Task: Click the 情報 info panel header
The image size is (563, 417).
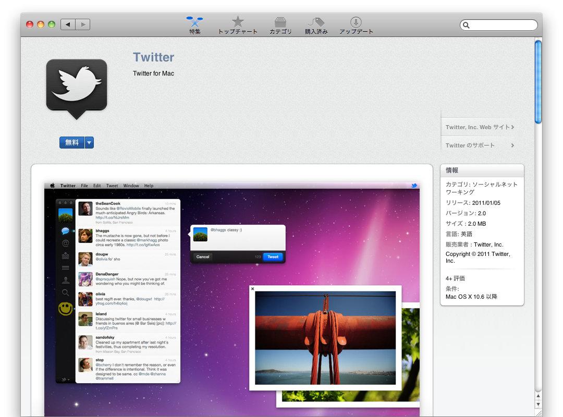Action: (x=482, y=170)
